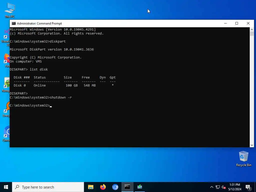Click the scrollbar up arrow in Command Prompt
This screenshot has width=256, height=192.
[252, 29]
